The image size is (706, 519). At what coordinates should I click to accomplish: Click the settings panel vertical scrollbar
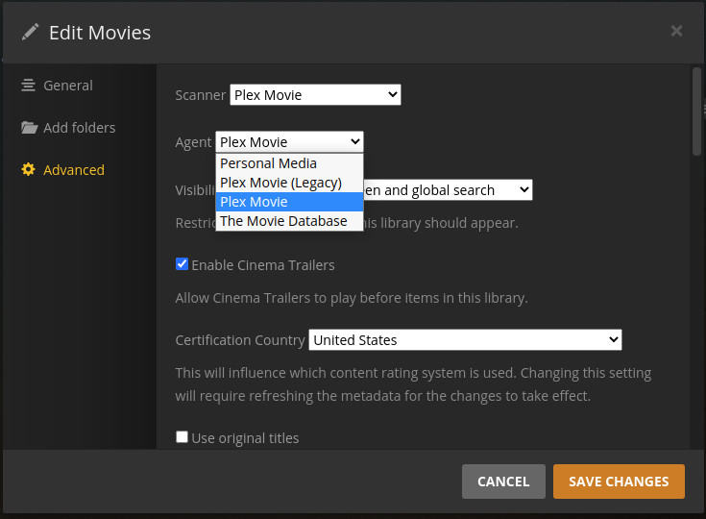(x=697, y=111)
